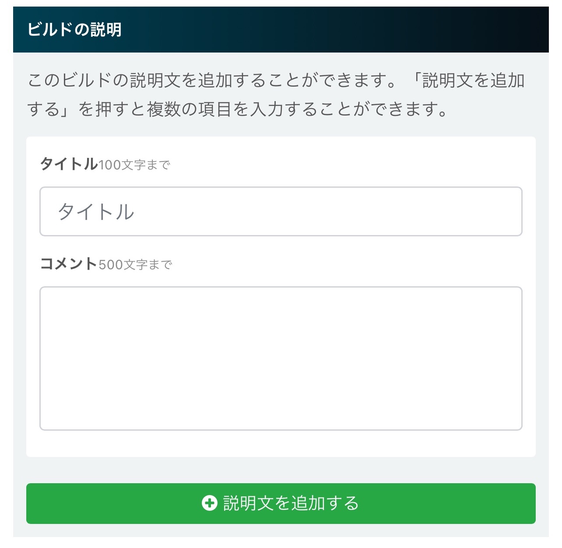Image resolution: width=562 pixels, height=548 pixels.
Task: Click the 100文字まで hint text
Action: coord(134,165)
